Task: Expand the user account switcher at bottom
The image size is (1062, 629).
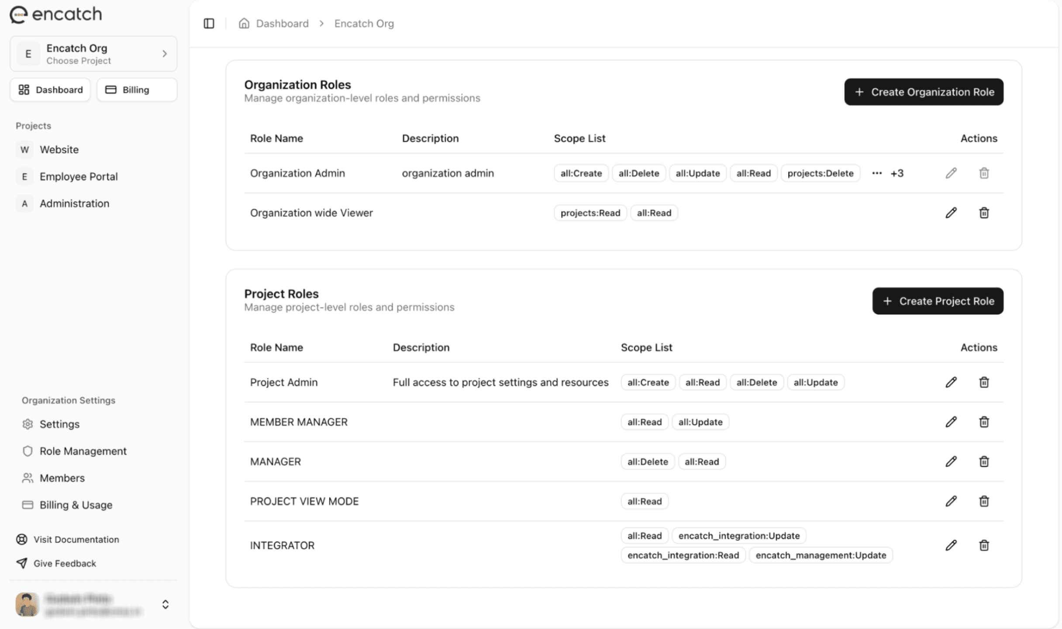Action: (166, 604)
